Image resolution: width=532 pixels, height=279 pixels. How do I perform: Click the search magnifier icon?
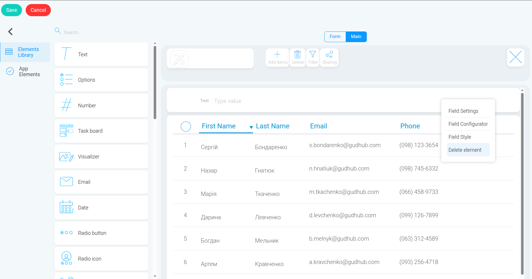coord(58,31)
